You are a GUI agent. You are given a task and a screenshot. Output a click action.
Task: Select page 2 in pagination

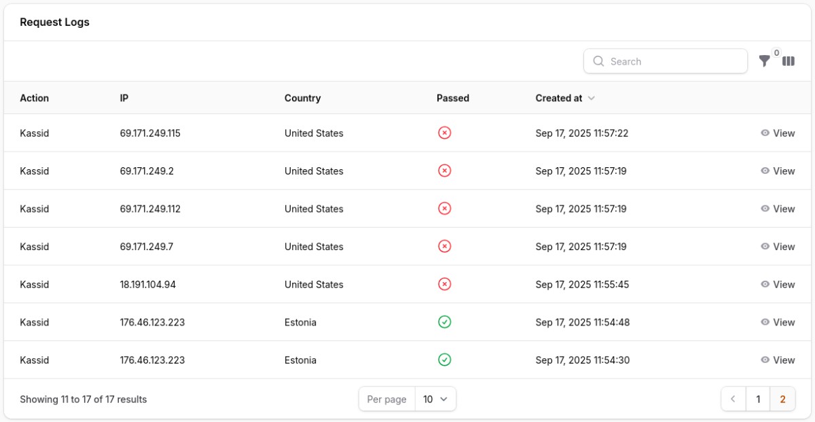(782, 400)
